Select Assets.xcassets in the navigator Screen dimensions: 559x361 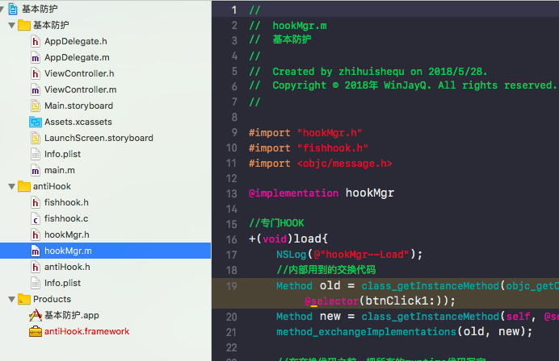pos(78,122)
